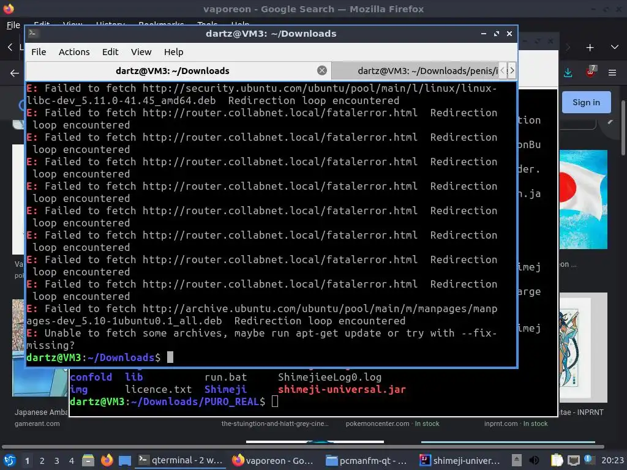Open the pokemoncenter.com result link
The width and height of the screenshot is (627, 470).
[x=377, y=423]
